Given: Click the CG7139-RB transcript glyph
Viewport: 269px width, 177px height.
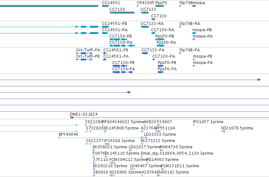Looking at the screenshot, I should (118, 39).
